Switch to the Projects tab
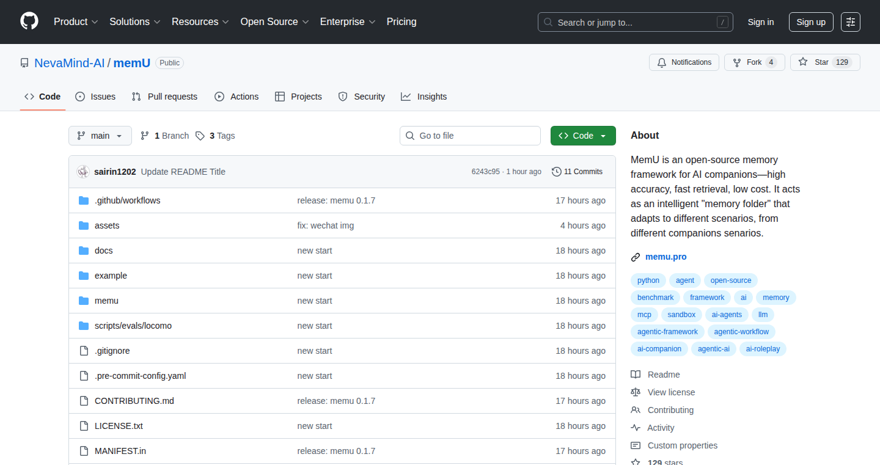 pyautogui.click(x=298, y=97)
